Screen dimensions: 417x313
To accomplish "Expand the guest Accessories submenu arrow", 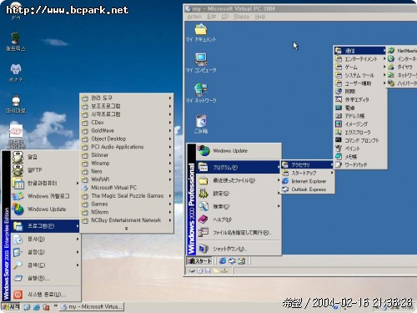I will (332, 164).
